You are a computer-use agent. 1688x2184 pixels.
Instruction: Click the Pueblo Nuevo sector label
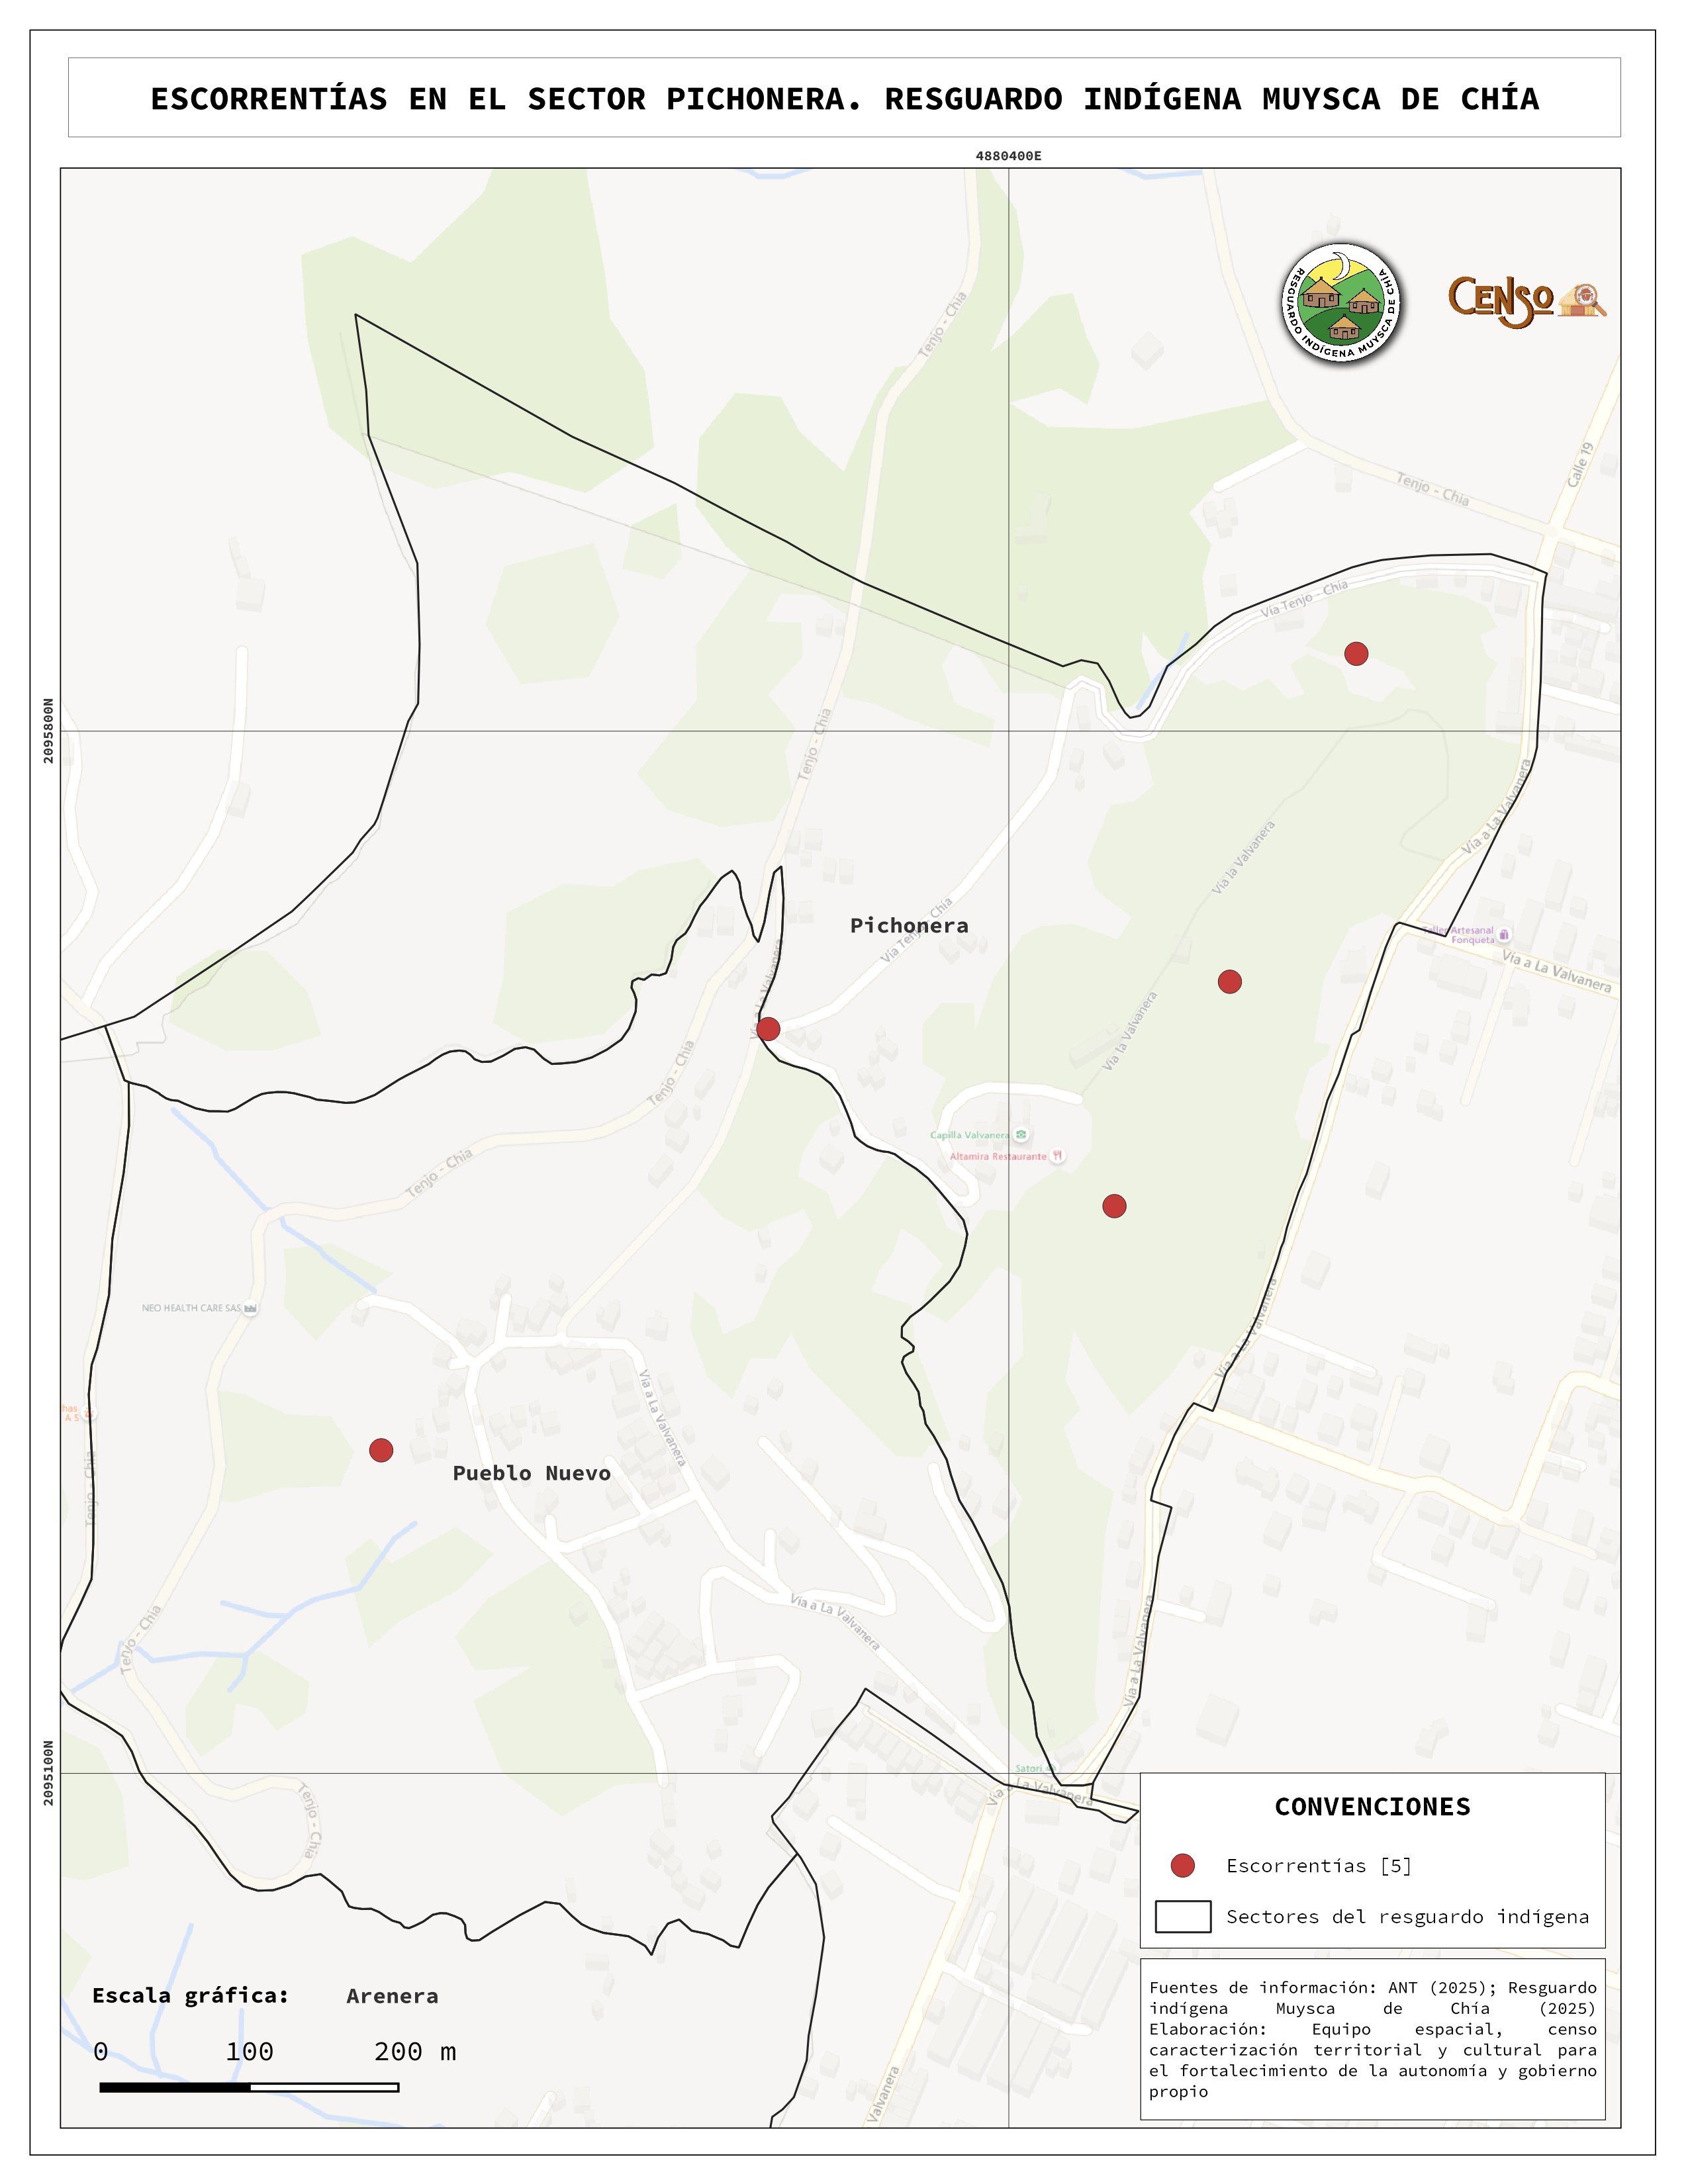click(x=531, y=1473)
